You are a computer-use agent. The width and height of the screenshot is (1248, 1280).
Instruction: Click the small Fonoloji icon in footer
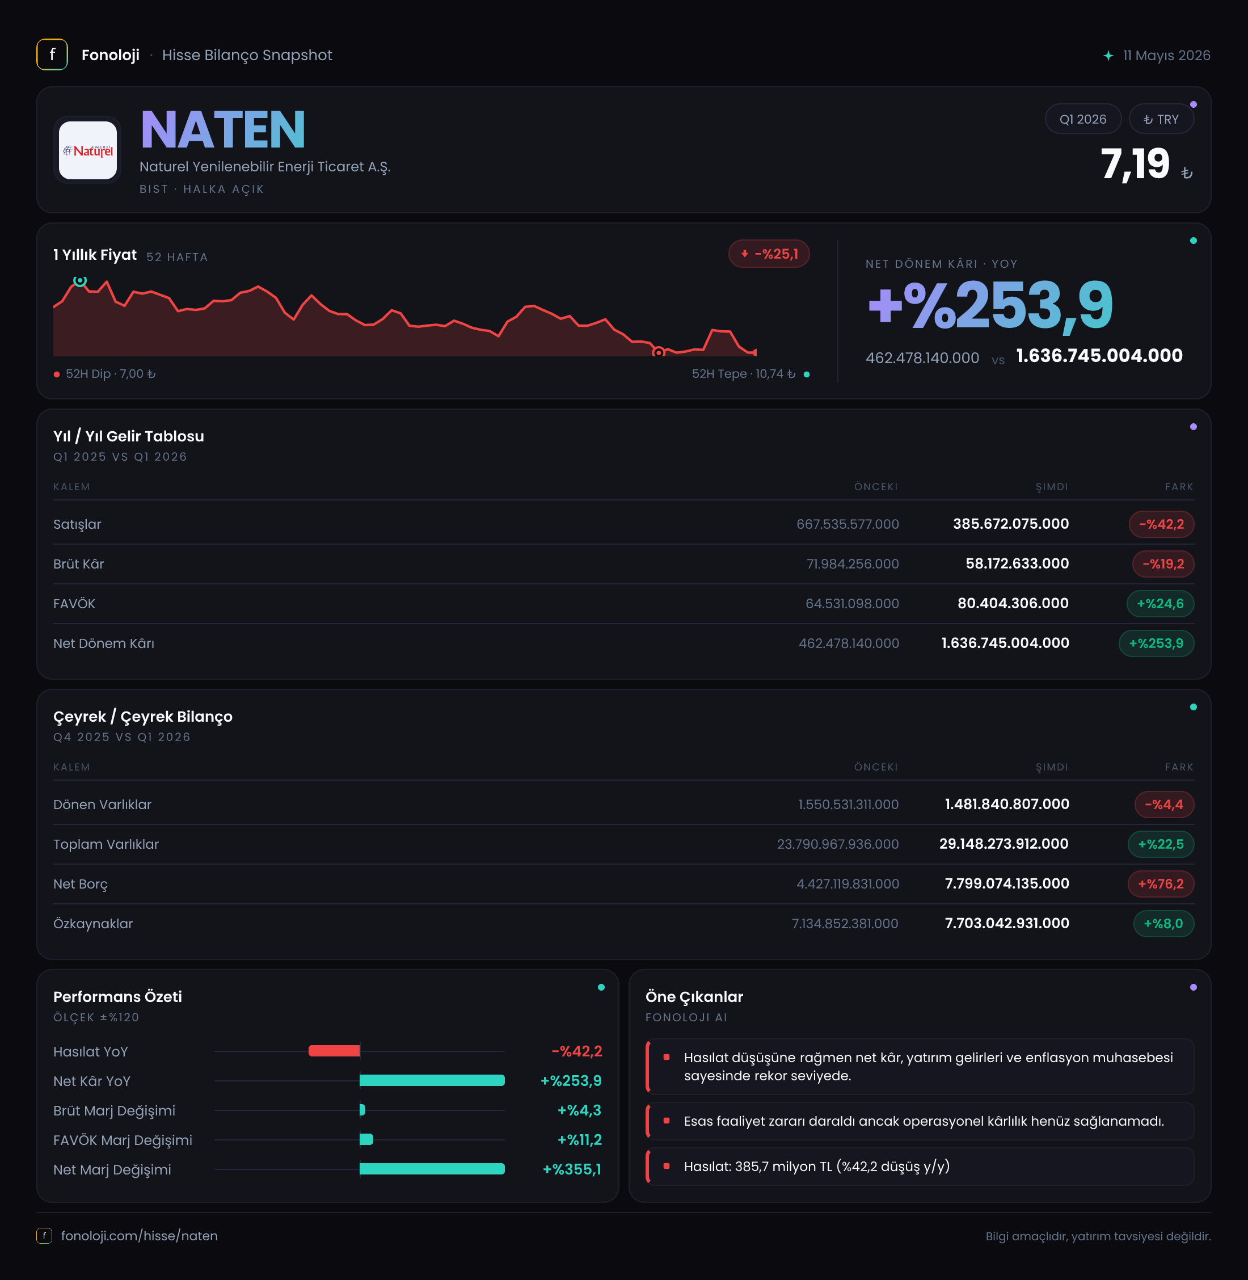tap(44, 1235)
